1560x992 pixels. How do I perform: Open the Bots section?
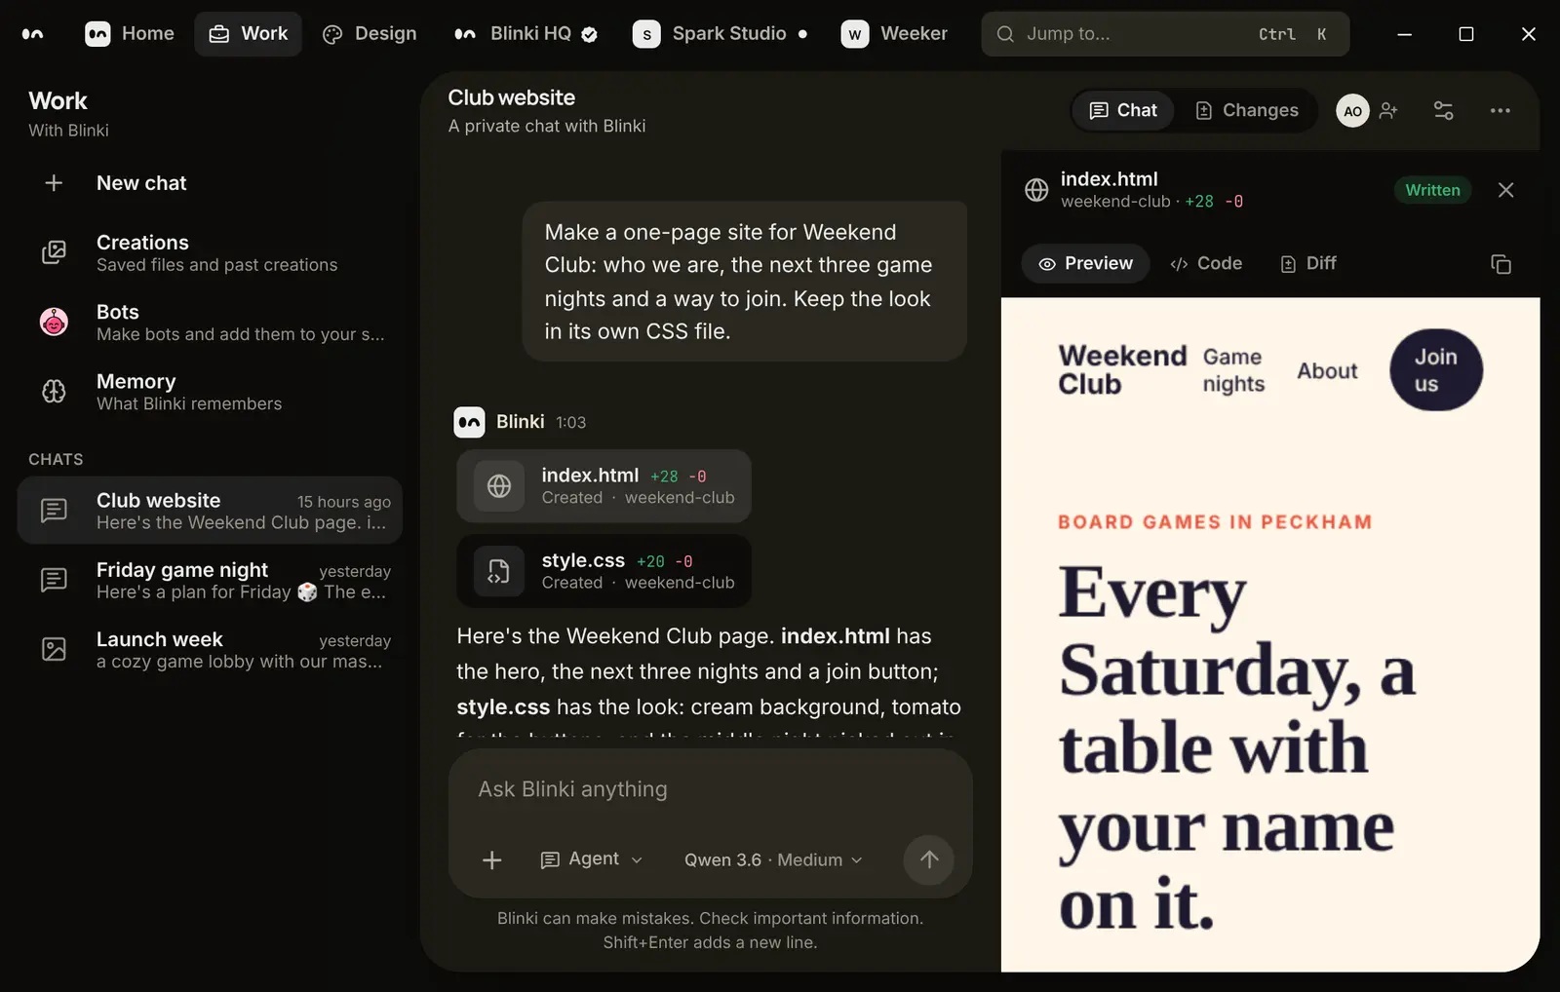pyautogui.click(x=210, y=323)
